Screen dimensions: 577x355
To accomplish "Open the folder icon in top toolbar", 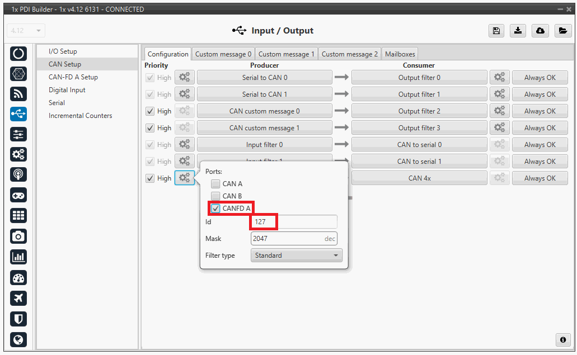I will (x=562, y=31).
